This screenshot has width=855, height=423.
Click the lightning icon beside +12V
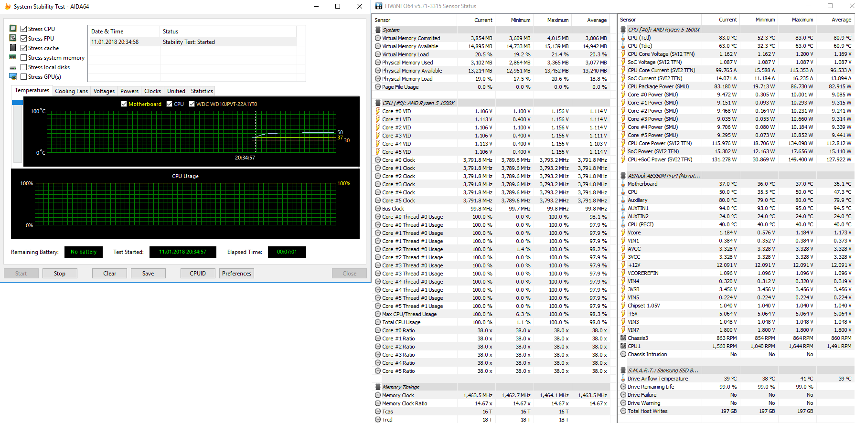[623, 265]
